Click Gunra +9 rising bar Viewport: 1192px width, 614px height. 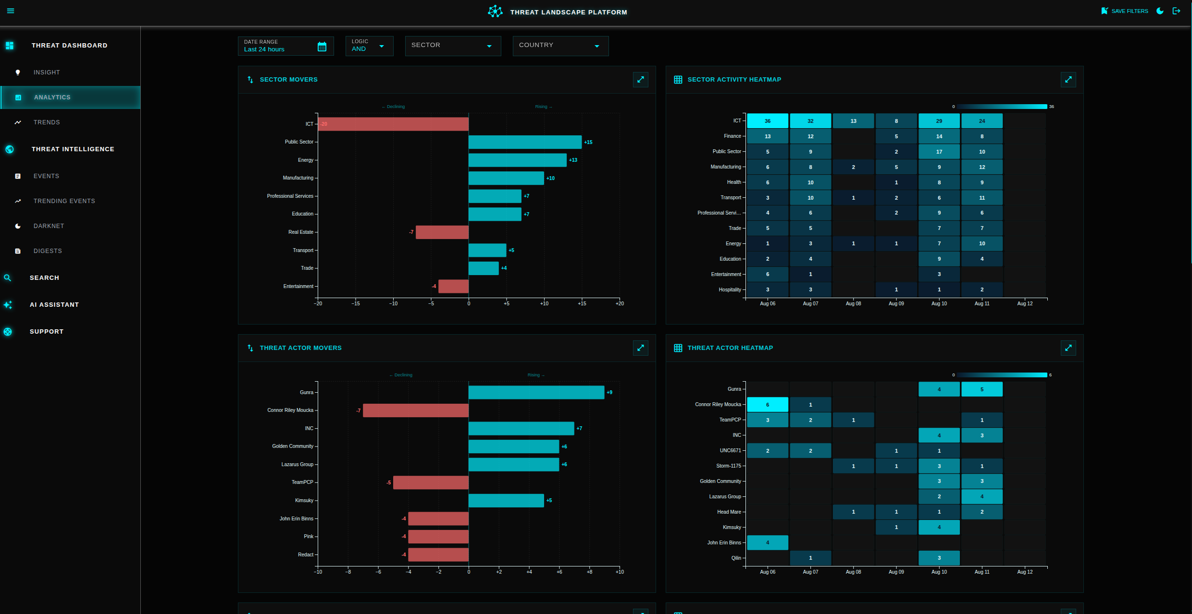click(536, 392)
